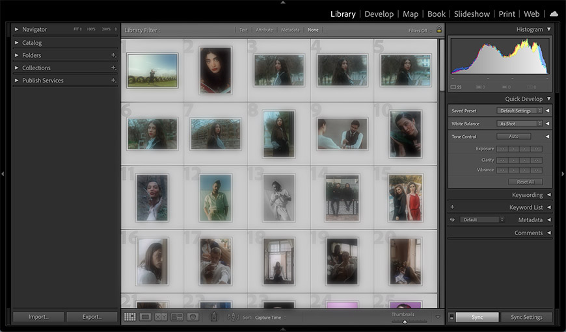
Task: Open the cloud sync status icon
Action: [554, 14]
